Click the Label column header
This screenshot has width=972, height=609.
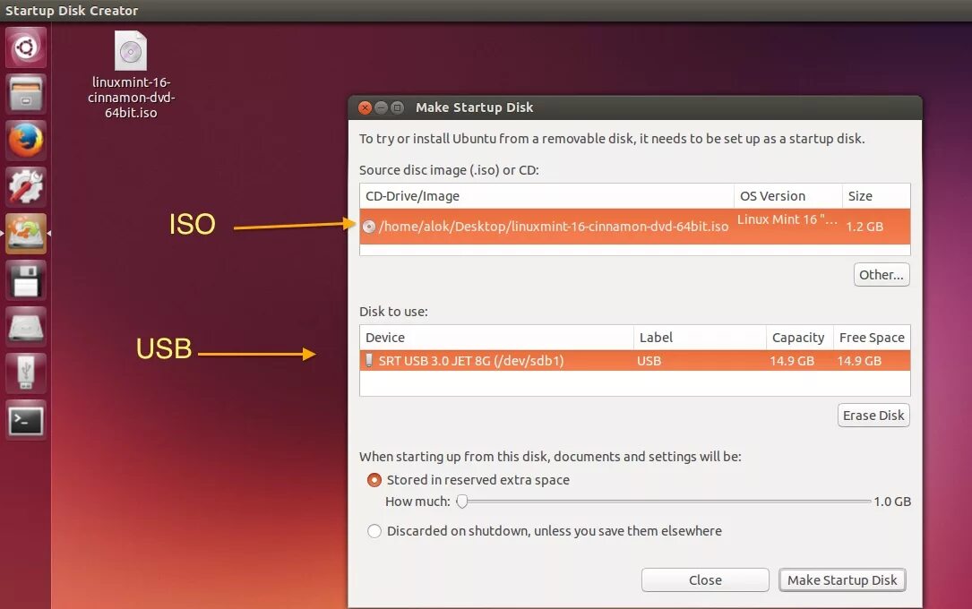[700, 338]
